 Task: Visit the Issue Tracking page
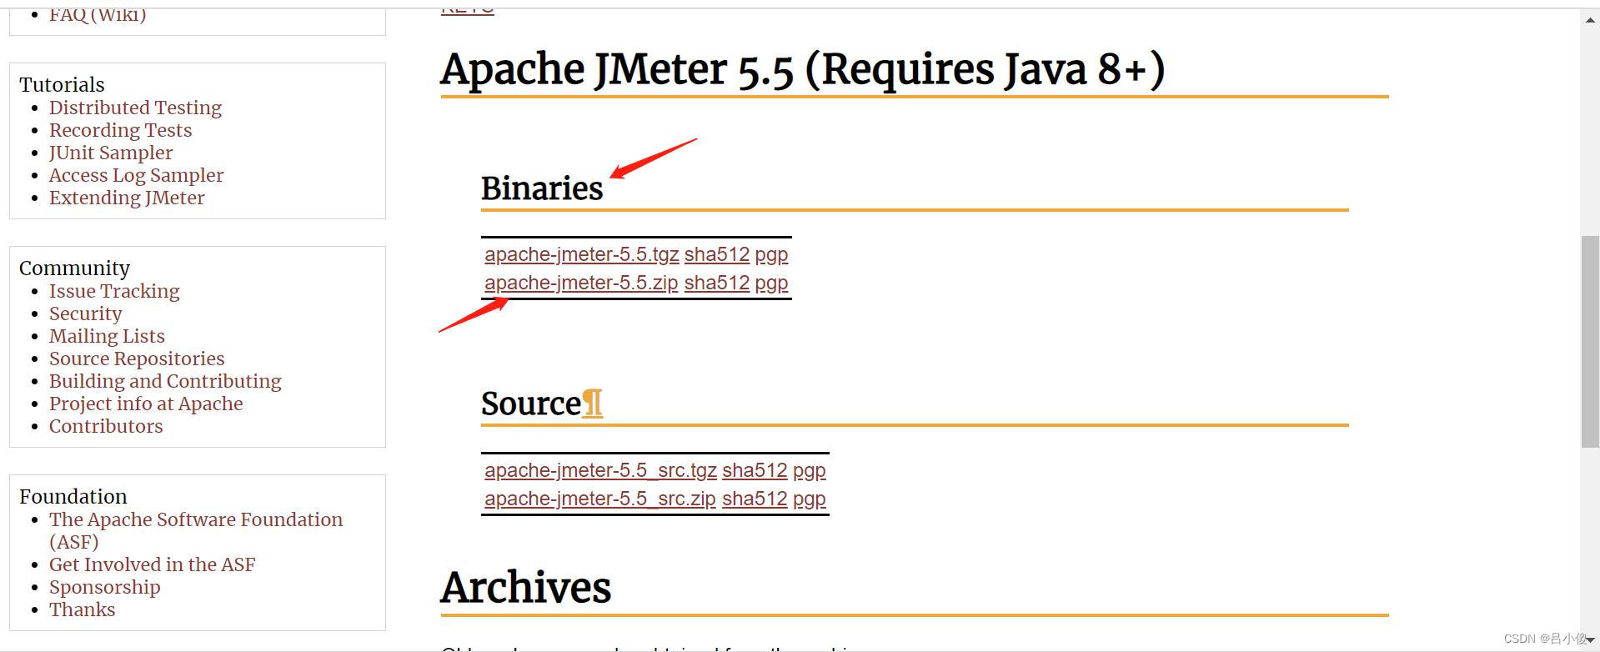[x=114, y=291]
